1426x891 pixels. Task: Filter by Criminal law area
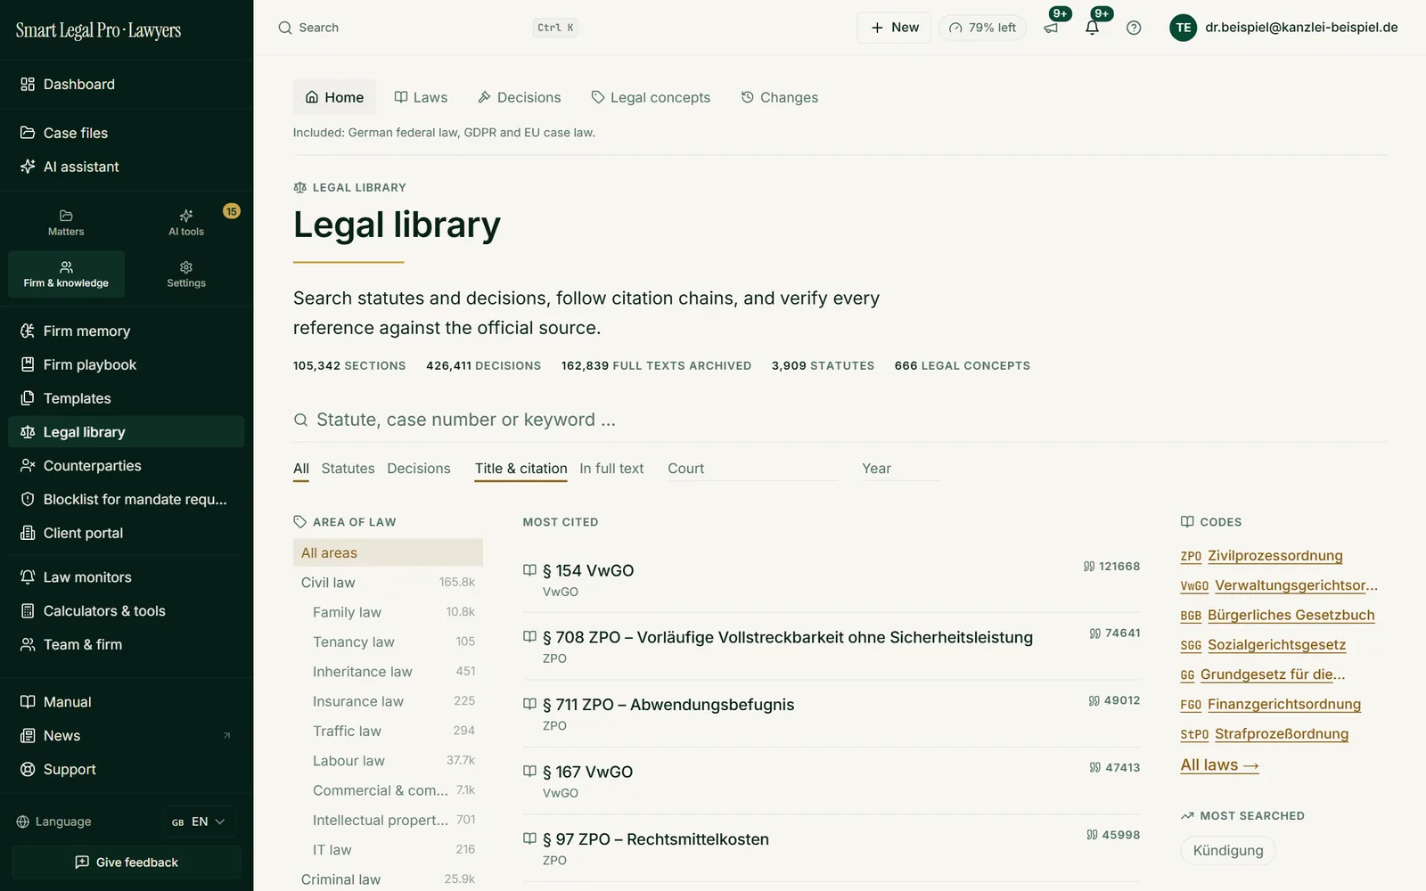[x=388, y=879]
